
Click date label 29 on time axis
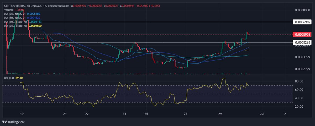220,114
